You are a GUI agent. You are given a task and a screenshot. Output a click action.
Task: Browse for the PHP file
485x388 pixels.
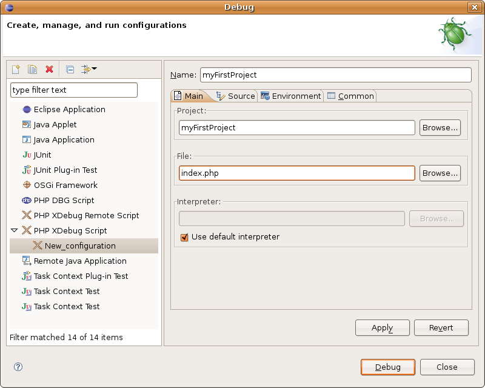pos(440,173)
